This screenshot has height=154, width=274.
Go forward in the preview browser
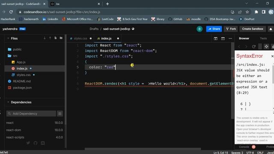point(246,47)
